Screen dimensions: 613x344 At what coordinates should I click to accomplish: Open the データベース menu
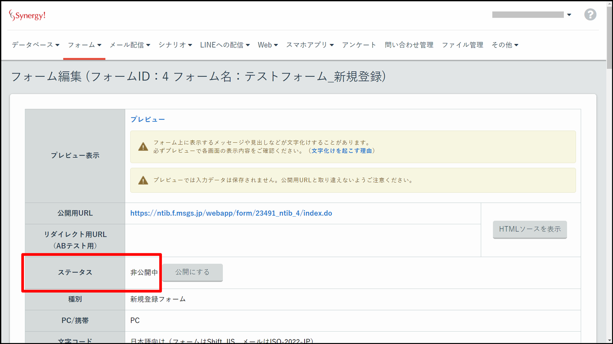tap(35, 45)
